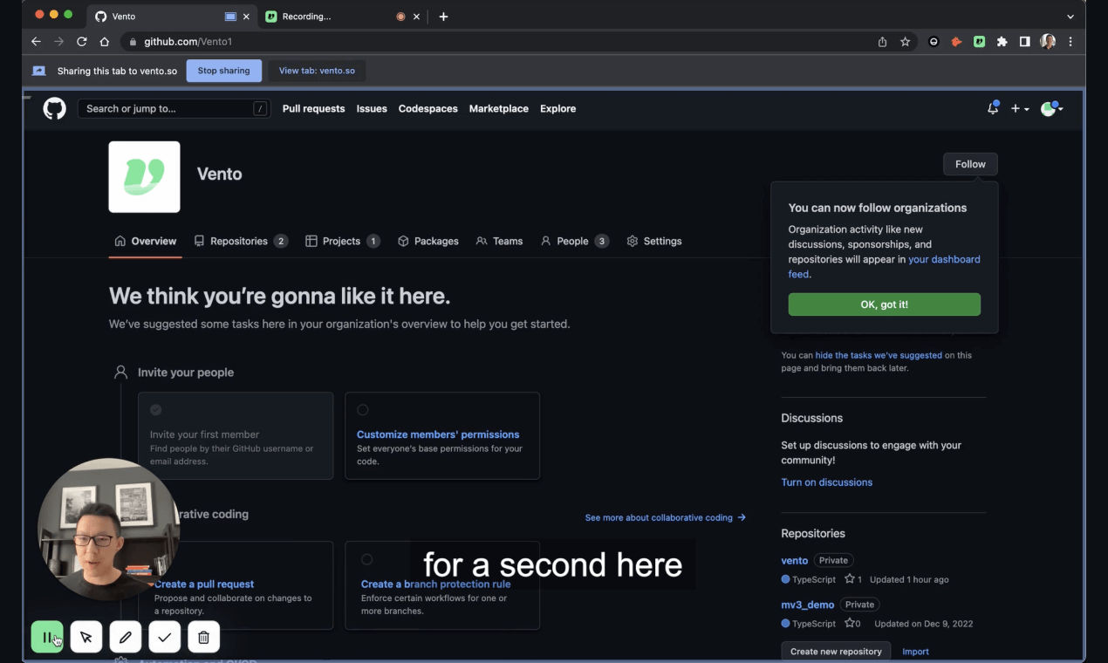Switch to the Overview tab
Screen dimensions: 1108x663
146,241
